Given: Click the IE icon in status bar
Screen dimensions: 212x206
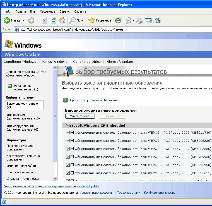Looking at the screenshot, I should click(x=4, y=202).
